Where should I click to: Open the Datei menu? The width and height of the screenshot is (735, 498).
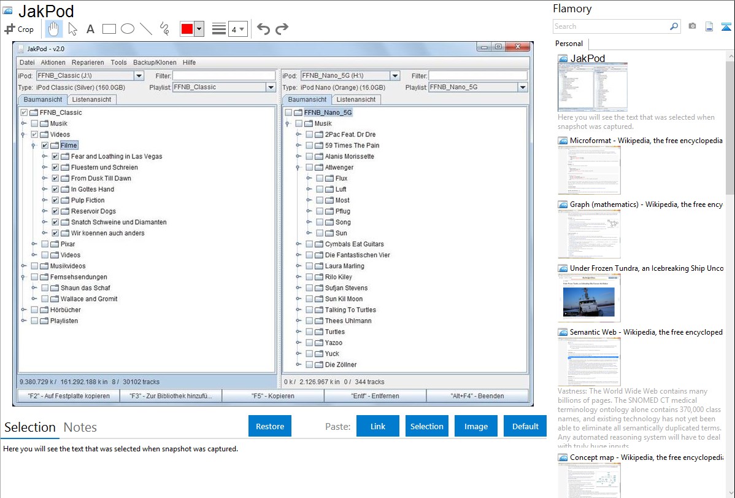click(27, 63)
